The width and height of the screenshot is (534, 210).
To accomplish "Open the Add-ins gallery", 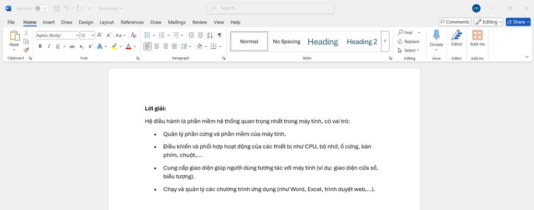I will [477, 38].
